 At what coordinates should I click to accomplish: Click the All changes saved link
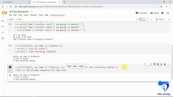click(x=57, y=15)
